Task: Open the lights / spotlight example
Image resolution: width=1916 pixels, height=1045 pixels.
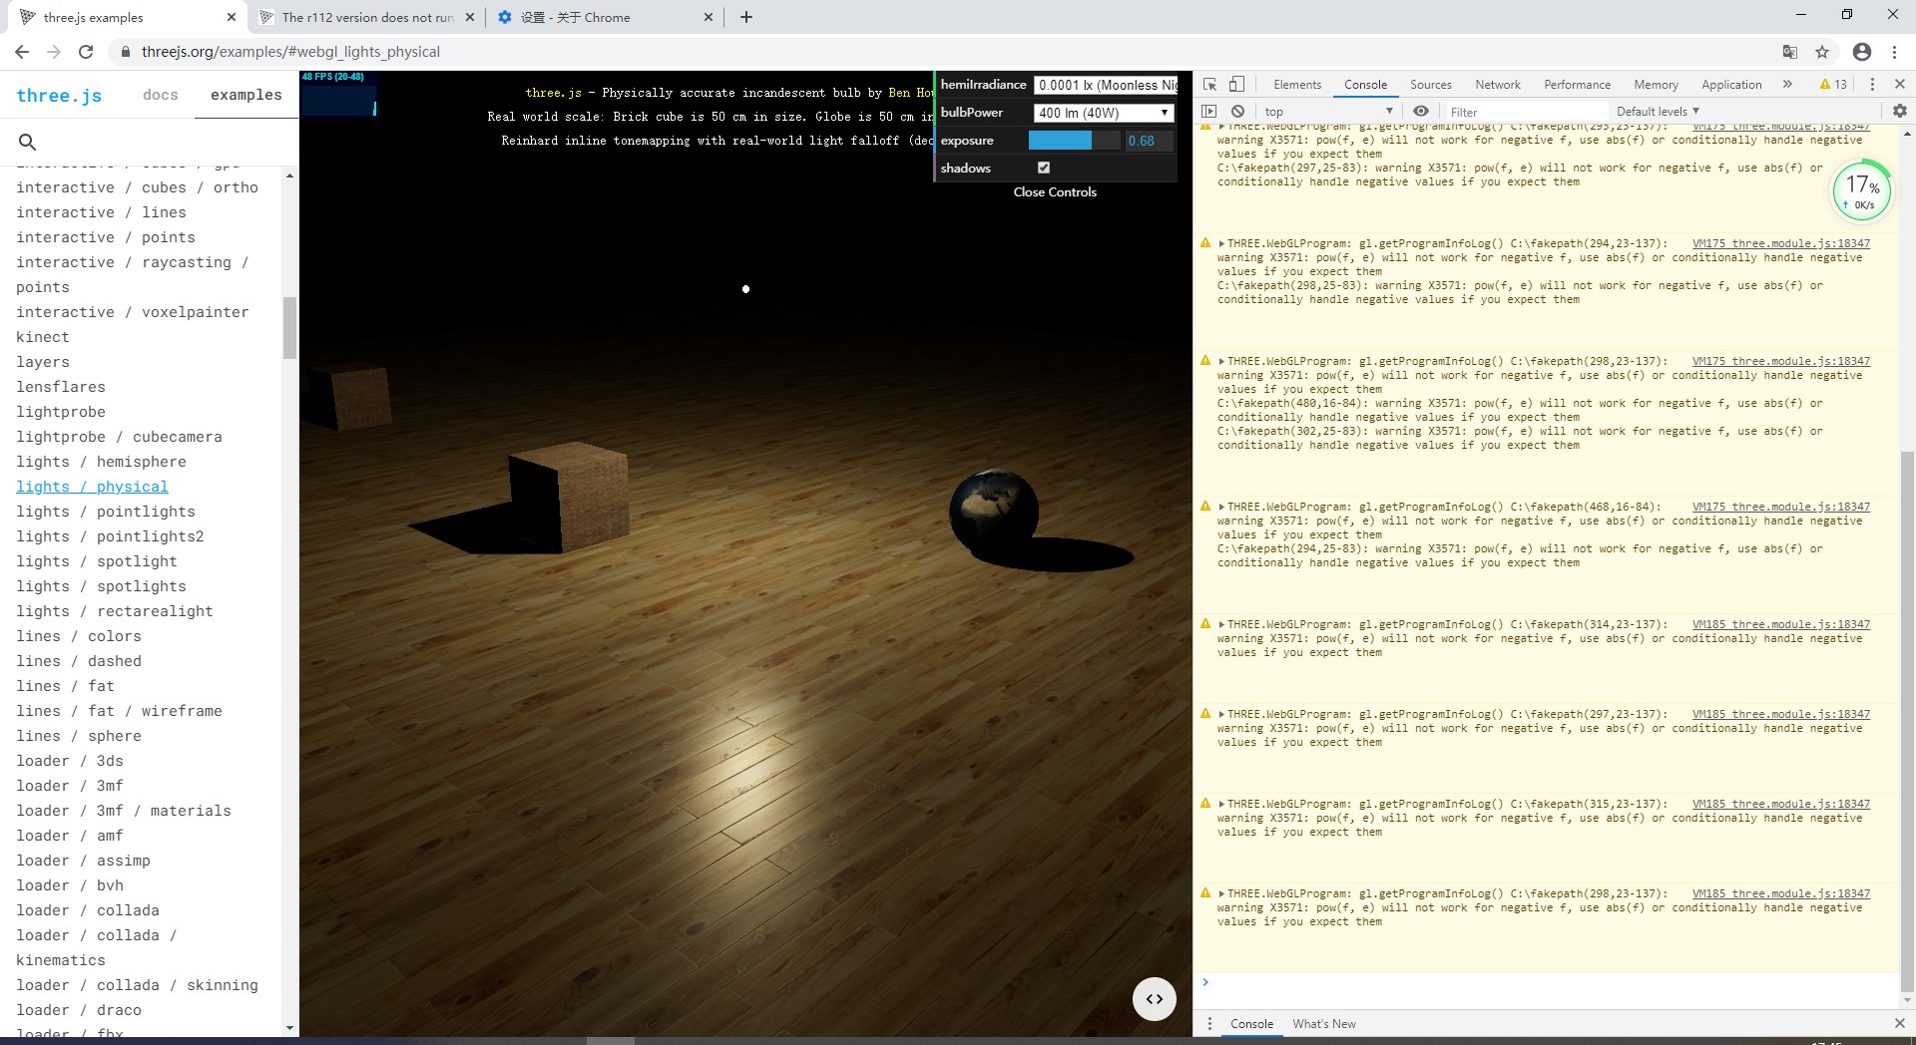Action: point(97,561)
